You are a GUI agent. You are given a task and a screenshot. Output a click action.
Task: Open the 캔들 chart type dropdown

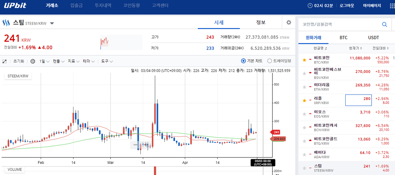[59, 61]
